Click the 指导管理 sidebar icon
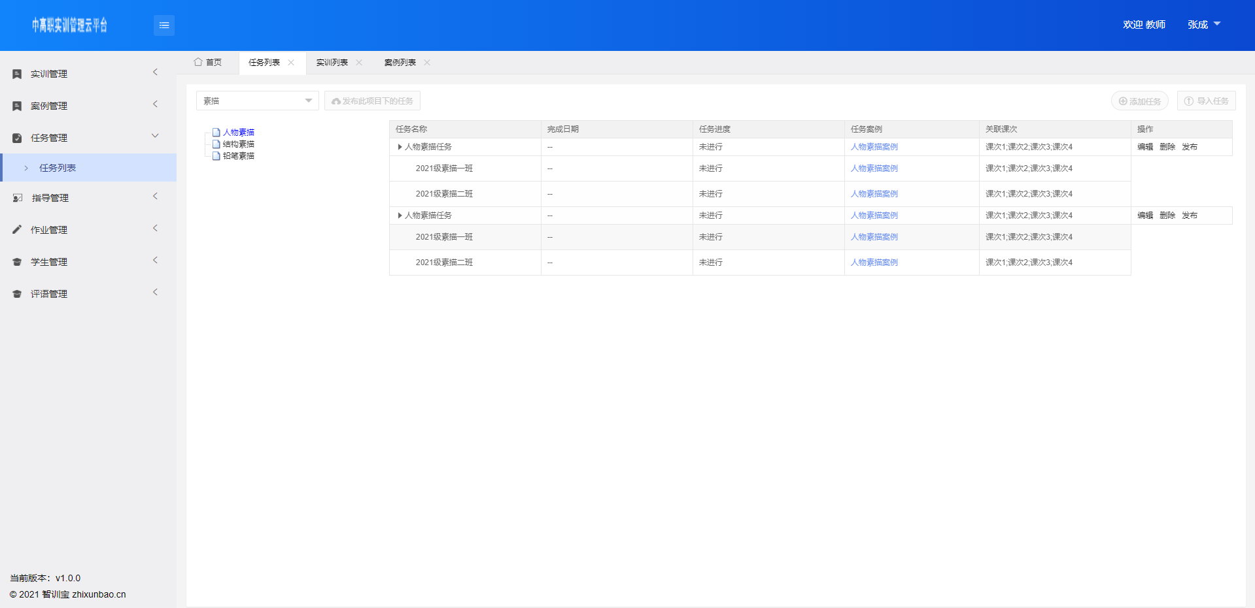The width and height of the screenshot is (1255, 608). point(18,198)
